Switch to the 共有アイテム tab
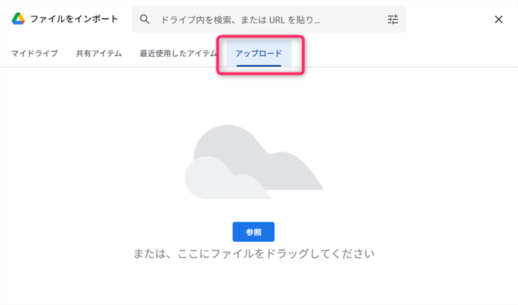This screenshot has width=518, height=305. tap(99, 53)
